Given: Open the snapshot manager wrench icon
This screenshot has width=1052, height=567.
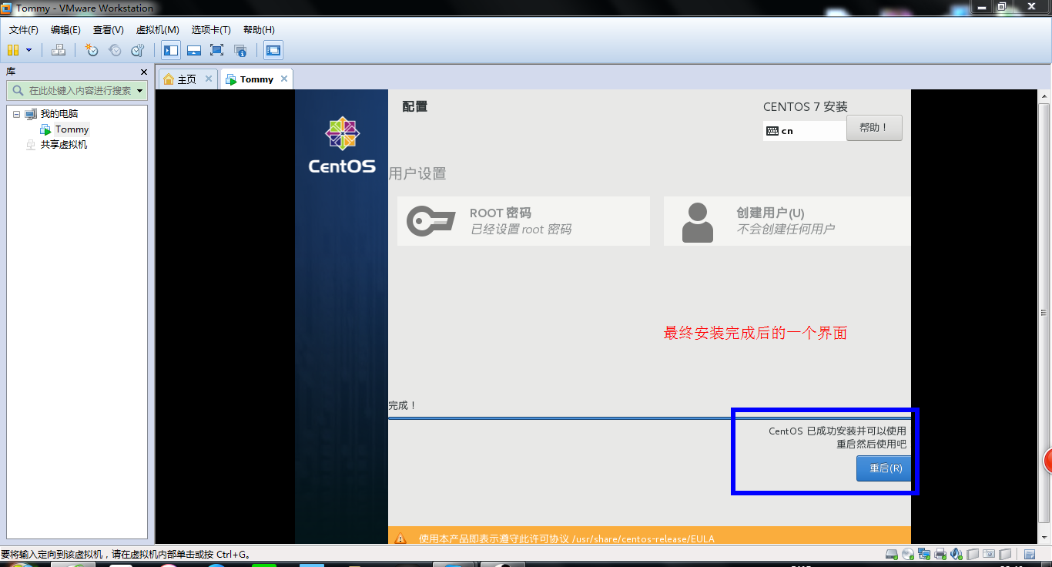Looking at the screenshot, I should [x=138, y=50].
